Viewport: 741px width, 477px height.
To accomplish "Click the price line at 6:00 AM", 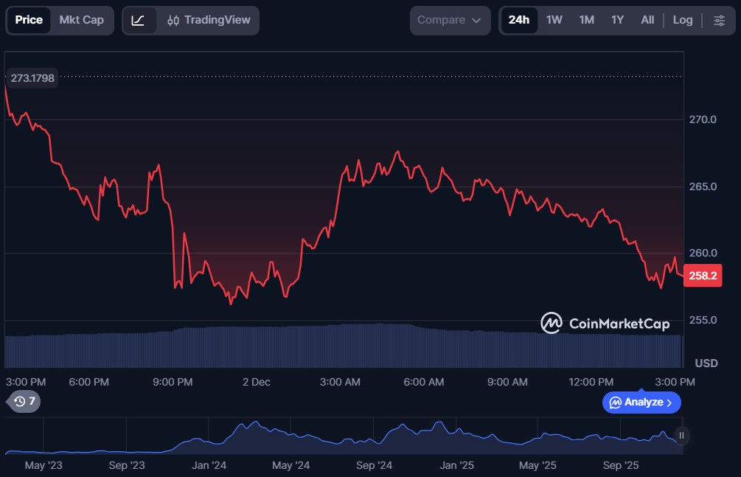I will pos(425,176).
